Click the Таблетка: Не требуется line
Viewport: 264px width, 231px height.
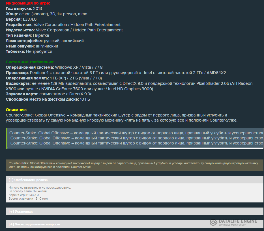(x=29, y=52)
